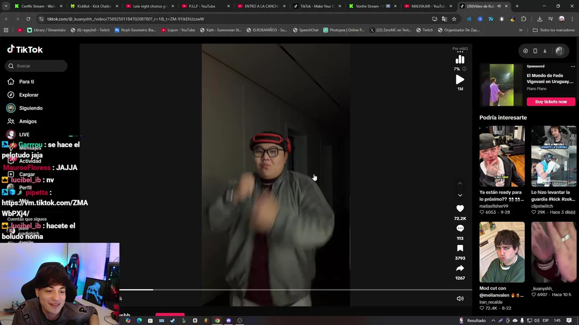This screenshot has width=579, height=325.
Task: Go back in browser history
Action: pos(6,19)
